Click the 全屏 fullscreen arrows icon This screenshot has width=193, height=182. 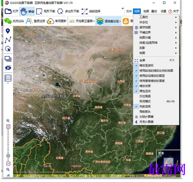136,61
